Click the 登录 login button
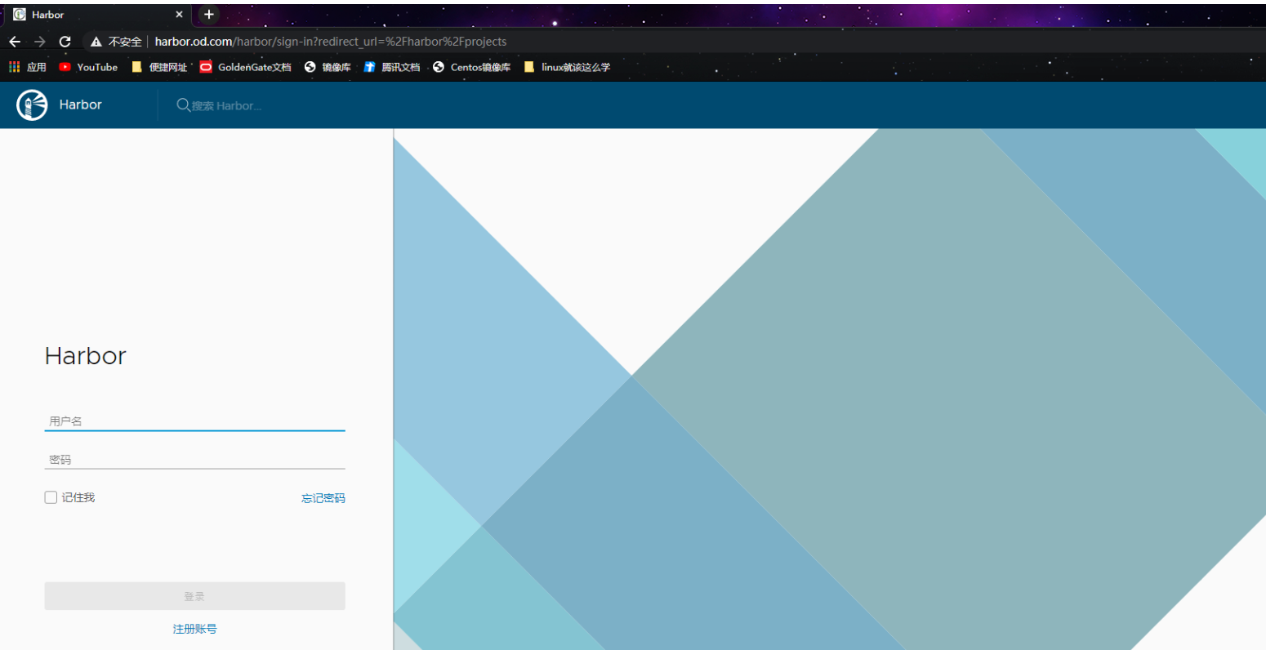 click(x=194, y=596)
